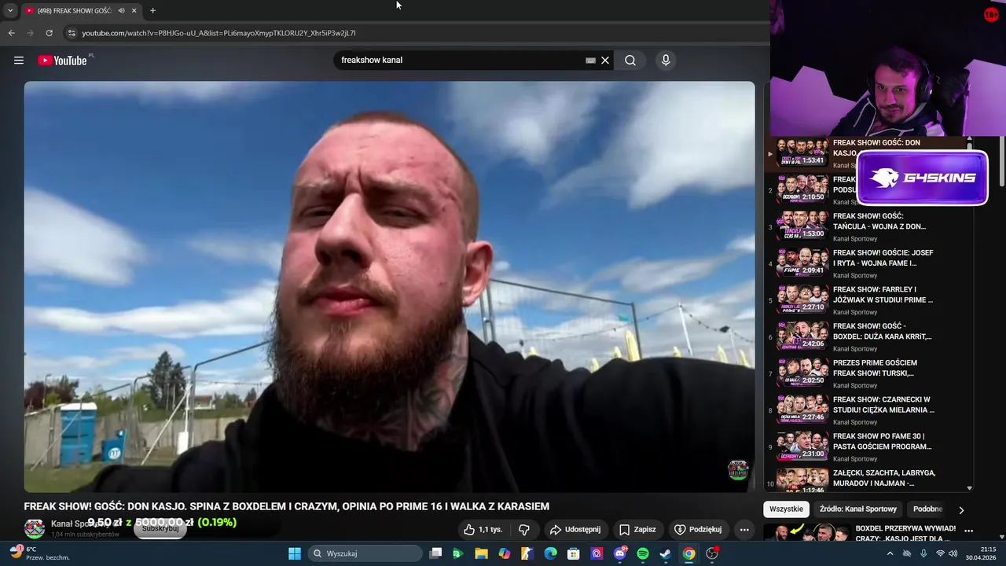Open the weather widget showing 6°C

coord(39,553)
